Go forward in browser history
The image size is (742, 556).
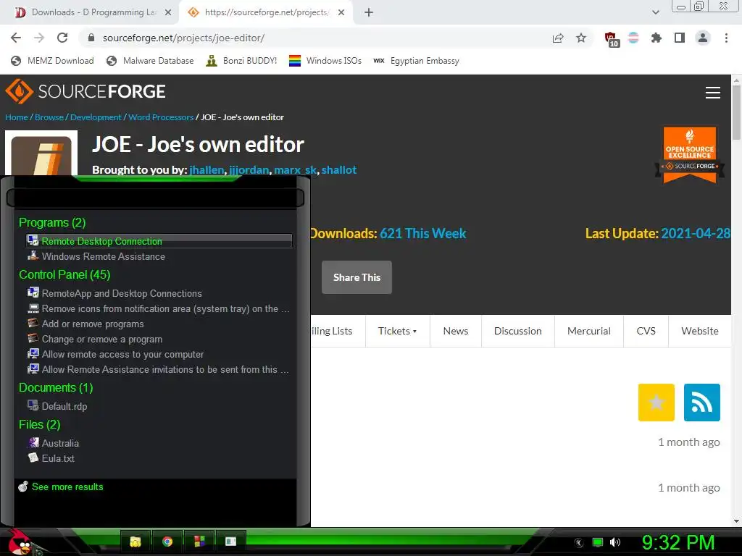tap(39, 38)
